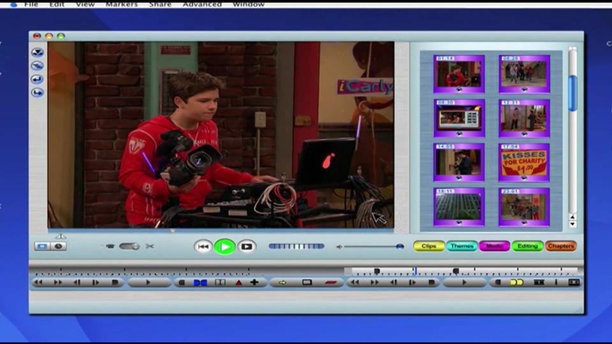
Task: Click the filmstrip icon
Action: [539, 282]
